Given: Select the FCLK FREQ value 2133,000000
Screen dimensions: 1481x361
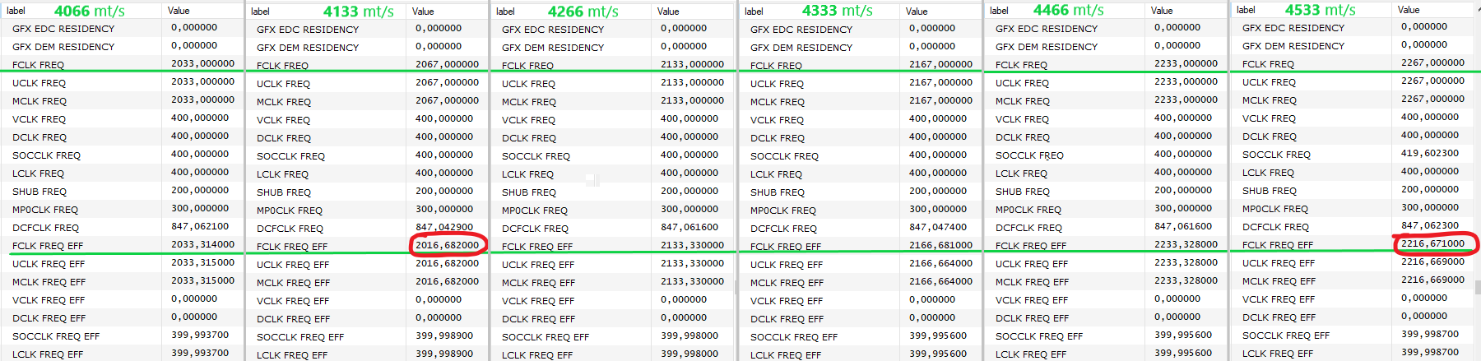Looking at the screenshot, I should click(x=692, y=64).
